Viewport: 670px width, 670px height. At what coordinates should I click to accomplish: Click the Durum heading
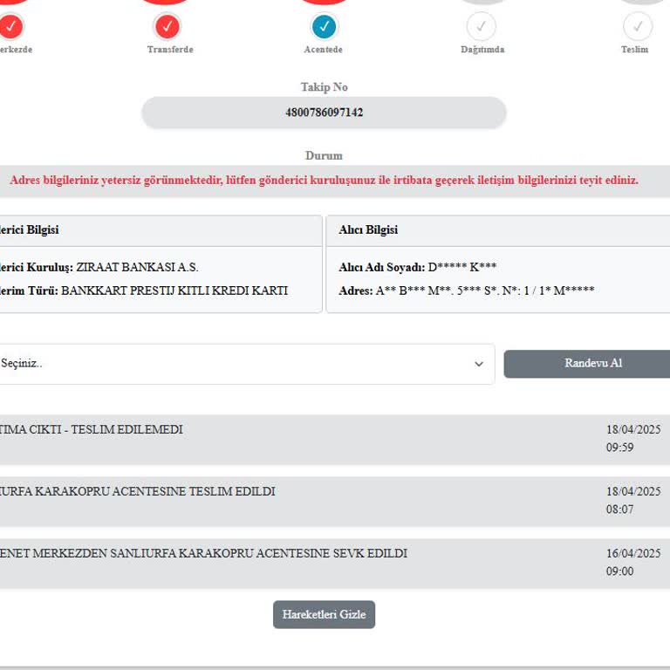click(x=325, y=155)
